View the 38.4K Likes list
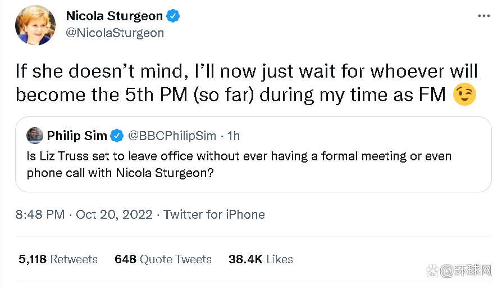 pos(261,259)
